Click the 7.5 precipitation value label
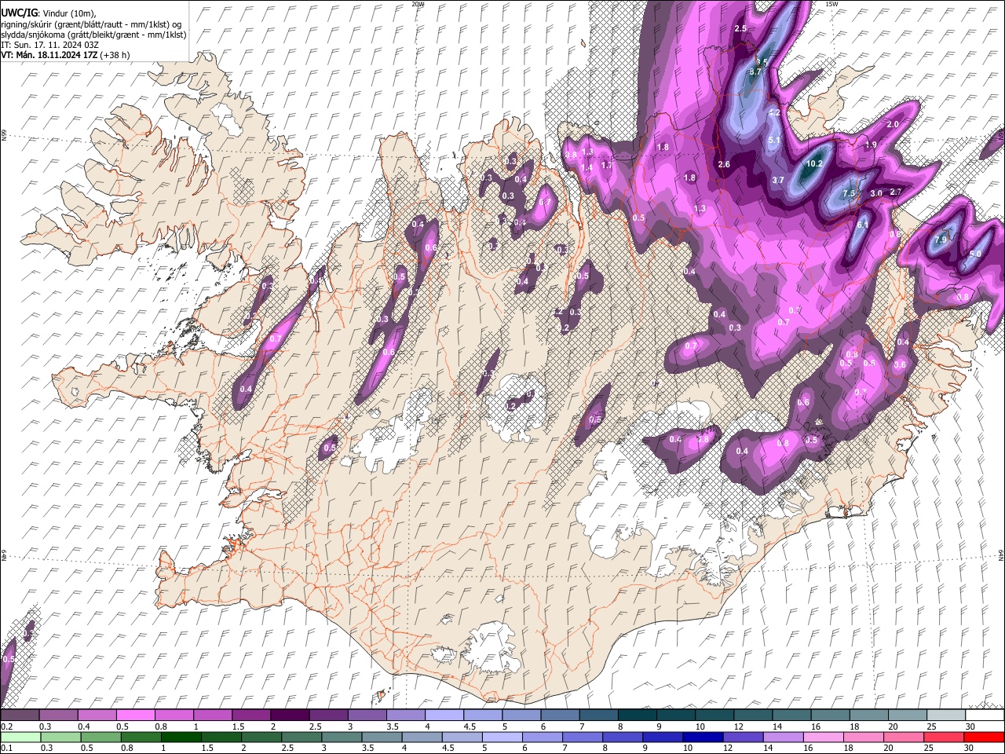This screenshot has height=754, width=1005. tap(849, 193)
